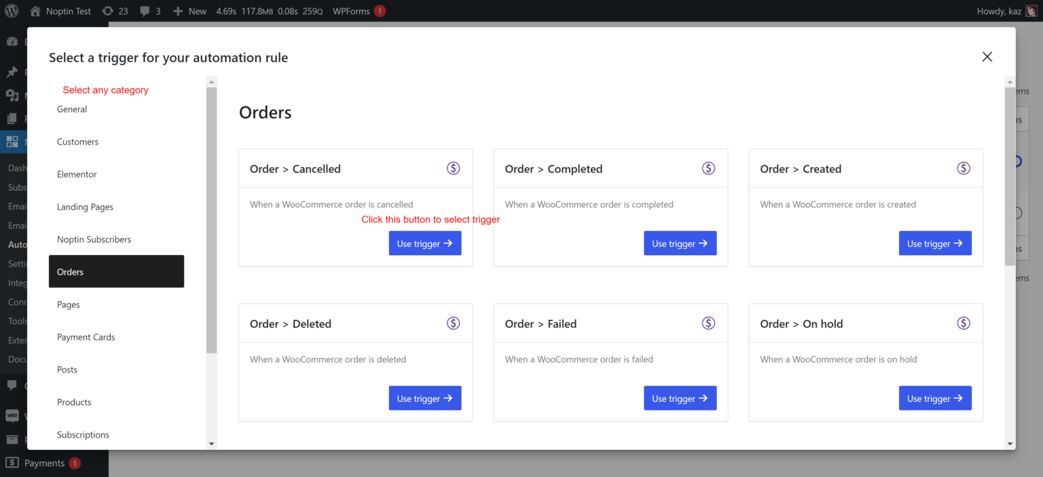Click the dollar icon on Order > Created card
Image resolution: width=1043 pixels, height=477 pixels.
point(963,168)
